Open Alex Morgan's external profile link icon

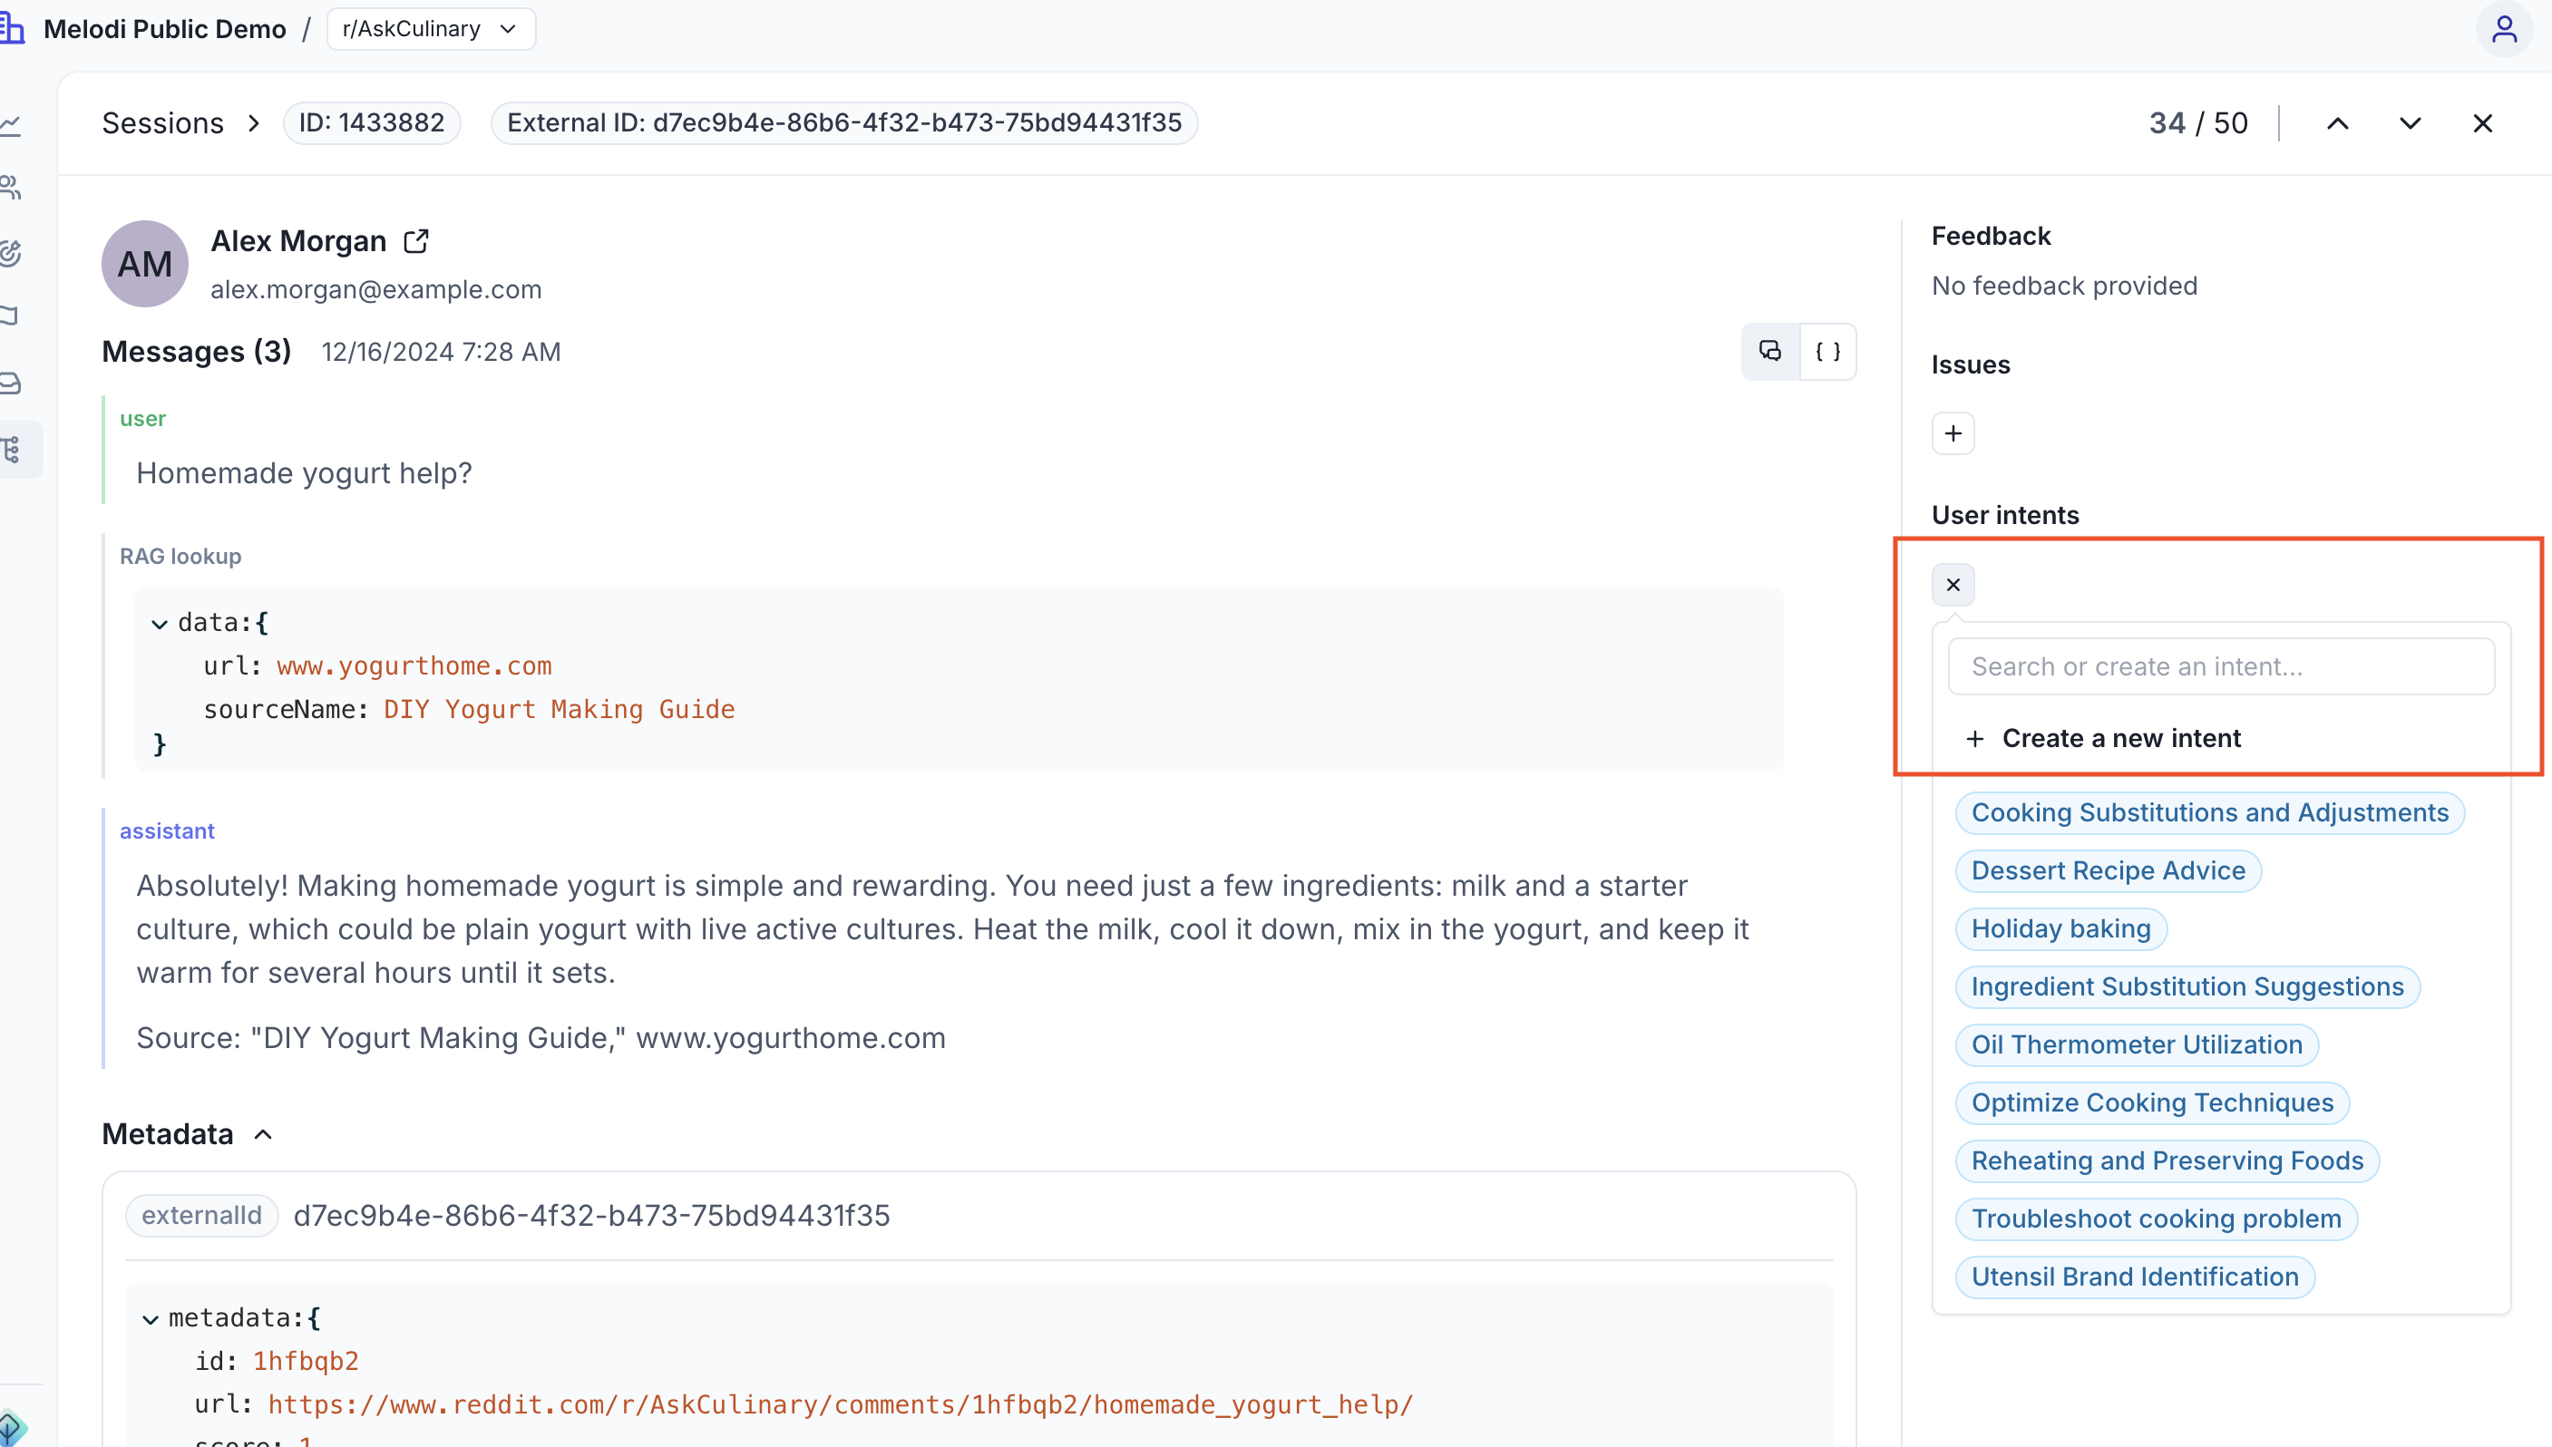(x=416, y=241)
